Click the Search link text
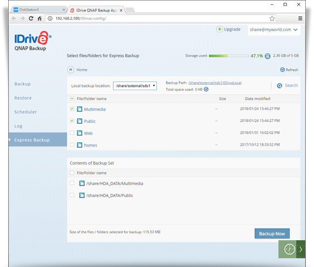The height and width of the screenshot is (267, 314). tap(291, 85)
